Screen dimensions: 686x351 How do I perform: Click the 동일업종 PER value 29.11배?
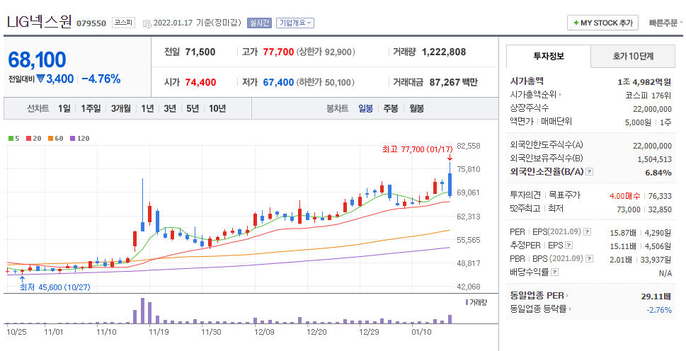(656, 297)
